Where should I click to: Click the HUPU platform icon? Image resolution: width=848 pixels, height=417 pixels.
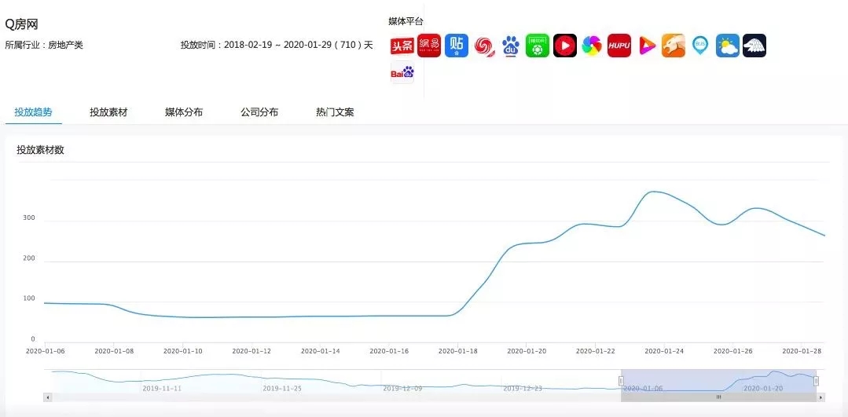click(619, 46)
